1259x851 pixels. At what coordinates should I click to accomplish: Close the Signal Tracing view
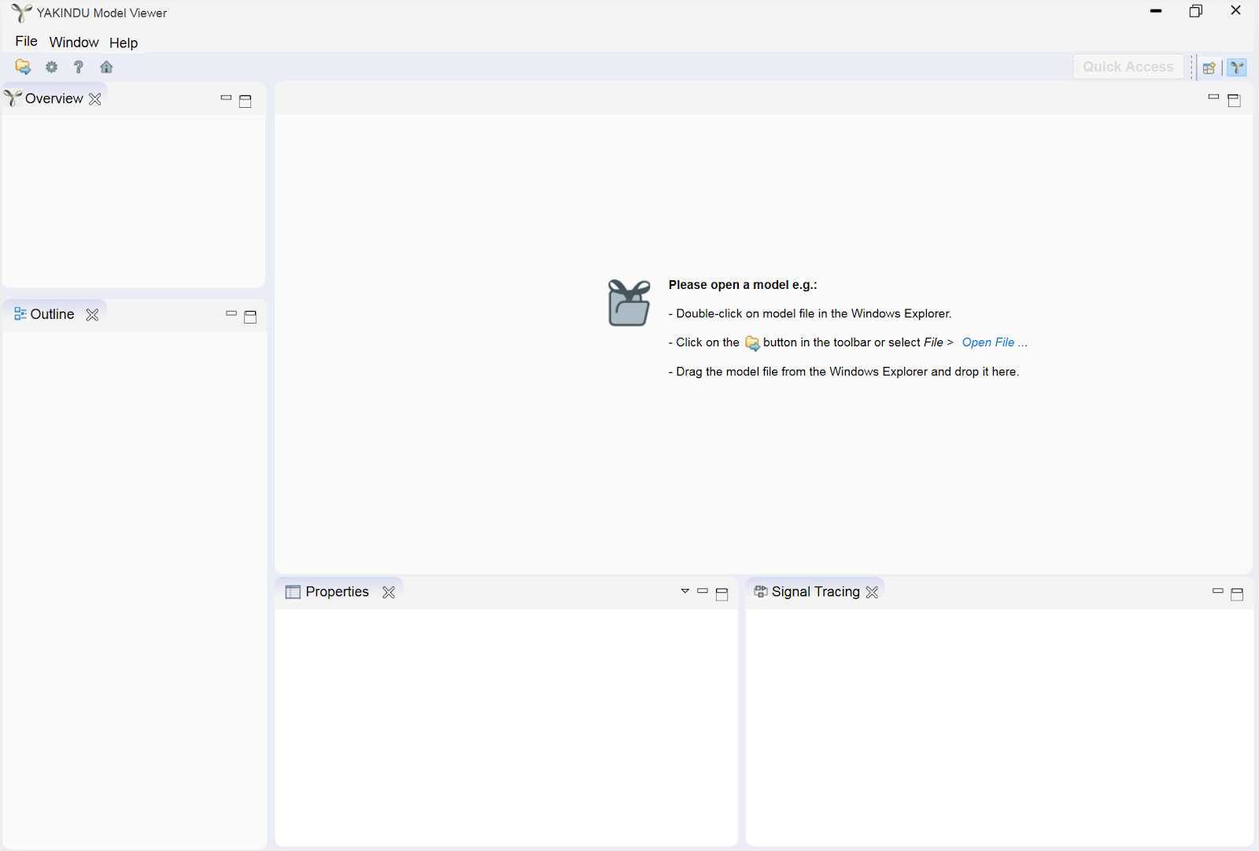click(872, 592)
